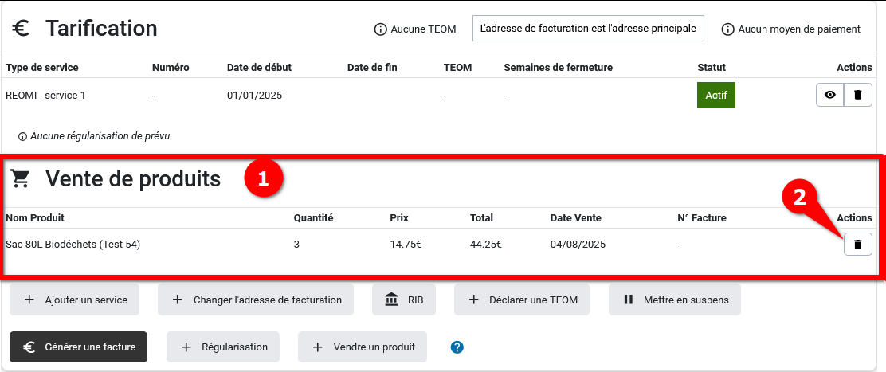Click the billing address notice box
Screen dimensions: 886x372
pyautogui.click(x=589, y=29)
